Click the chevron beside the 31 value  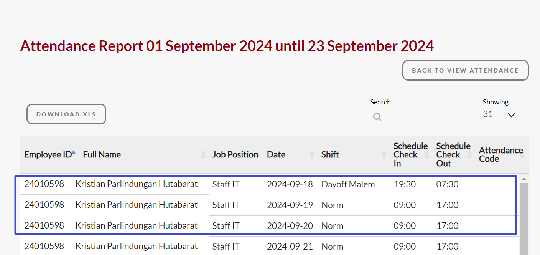[511, 115]
